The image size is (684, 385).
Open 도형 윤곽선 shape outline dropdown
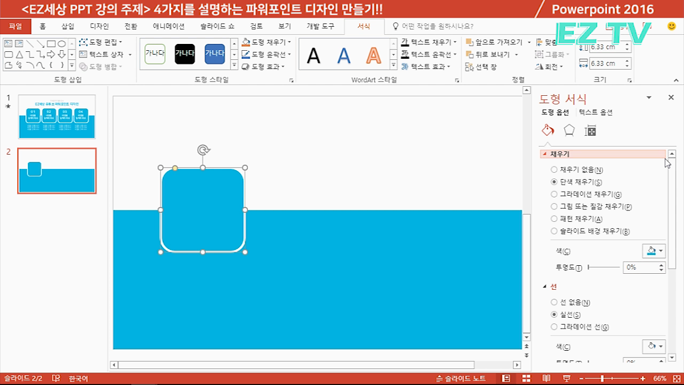tap(266, 55)
